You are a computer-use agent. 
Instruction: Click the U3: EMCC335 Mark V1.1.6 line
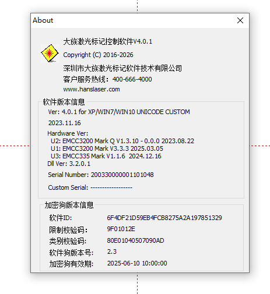tap(106, 156)
